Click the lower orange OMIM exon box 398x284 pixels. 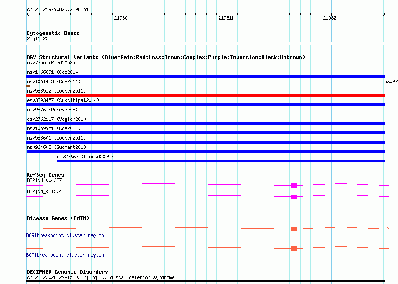294,249
